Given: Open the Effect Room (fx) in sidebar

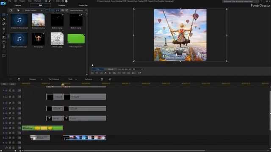Looking at the screenshot, I should tap(4, 19).
